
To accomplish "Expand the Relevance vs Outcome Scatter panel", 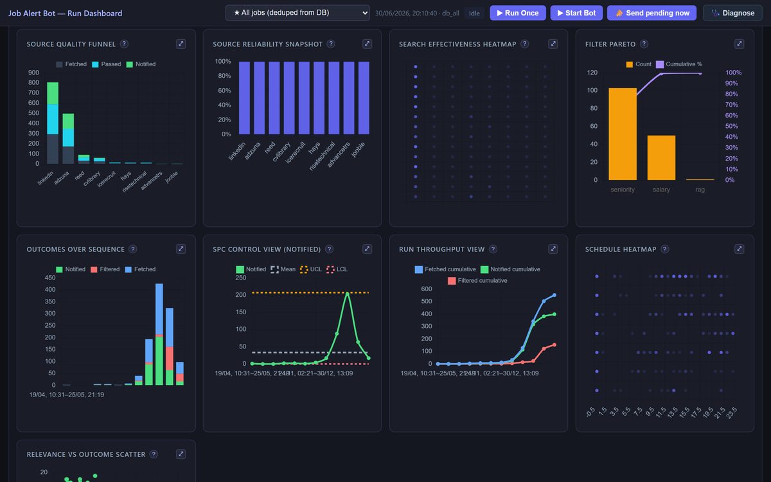I will coord(181,454).
